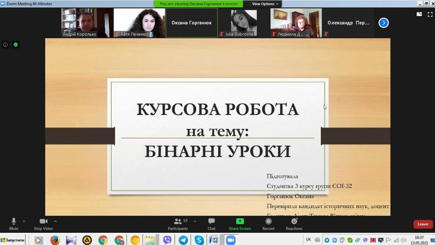435x245 pixels.
Task: Expand video options arrow beside Stop Video
Action: 55,221
